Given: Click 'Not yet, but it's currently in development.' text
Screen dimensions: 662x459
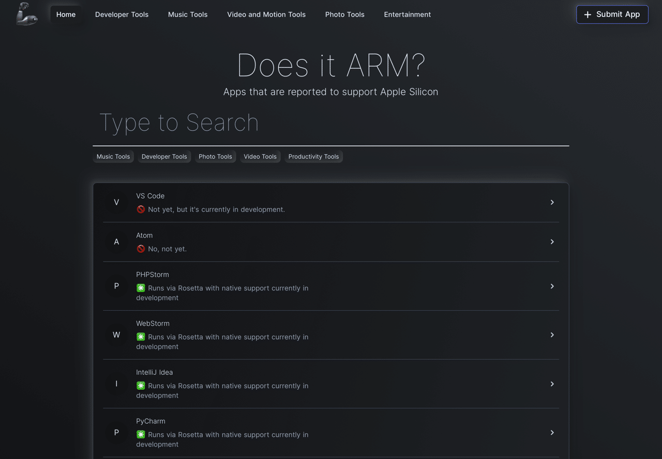Looking at the screenshot, I should pos(216,209).
